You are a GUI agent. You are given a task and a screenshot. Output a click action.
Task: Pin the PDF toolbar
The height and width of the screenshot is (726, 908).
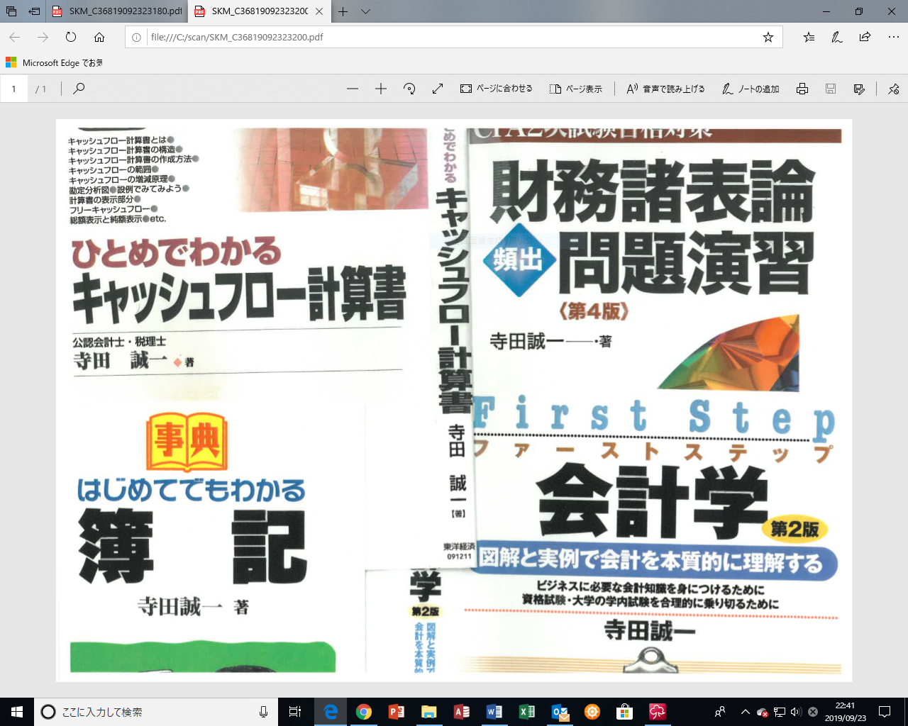pos(893,88)
